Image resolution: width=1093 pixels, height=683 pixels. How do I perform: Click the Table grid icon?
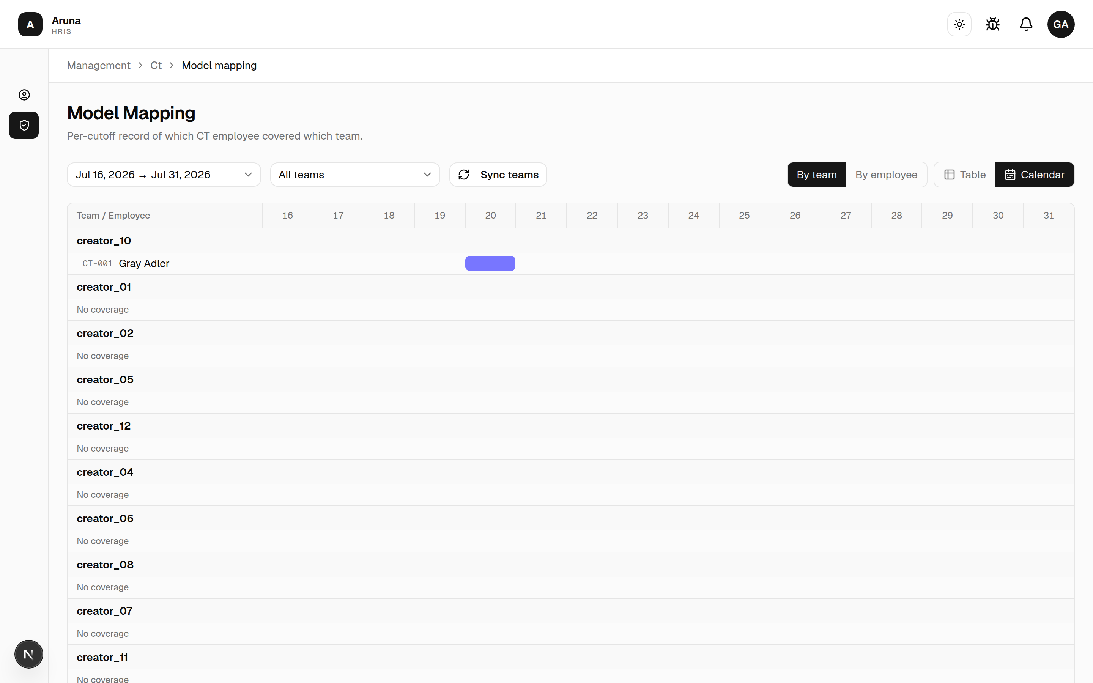[x=950, y=175]
